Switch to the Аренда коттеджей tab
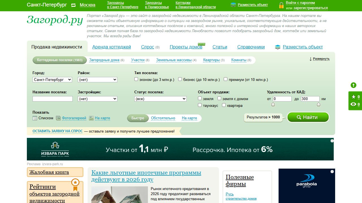Image resolution: width=362 pixels, height=203 pixels. 111,47
